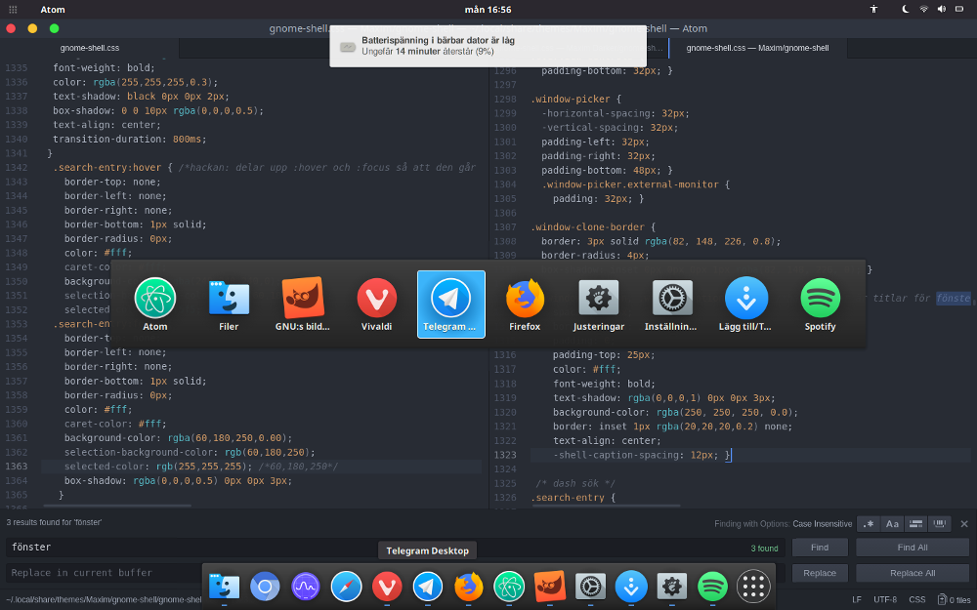The image size is (977, 610).
Task: Click the .window-picker selector line
Action: pos(575,99)
